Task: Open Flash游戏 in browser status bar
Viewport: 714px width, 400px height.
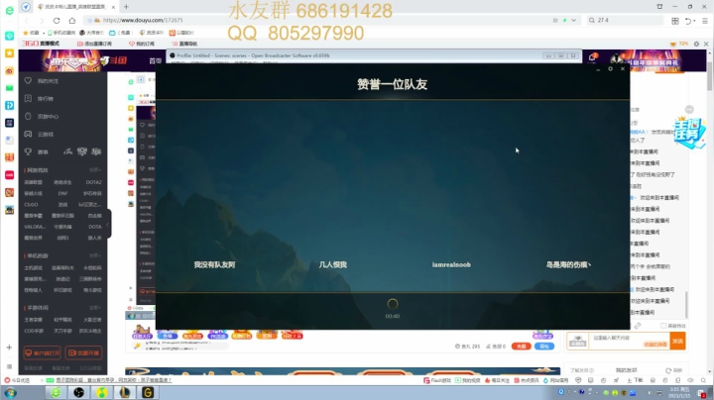Action: [437, 380]
